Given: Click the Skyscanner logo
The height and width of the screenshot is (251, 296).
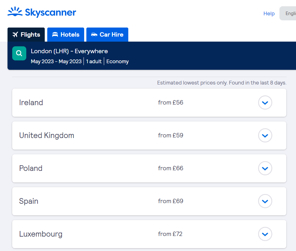Looking at the screenshot, I should click(42, 12).
